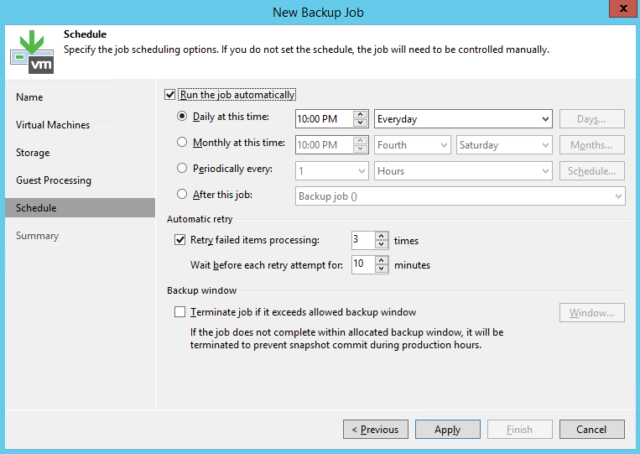Open the Hours unit dropdown

click(462, 171)
